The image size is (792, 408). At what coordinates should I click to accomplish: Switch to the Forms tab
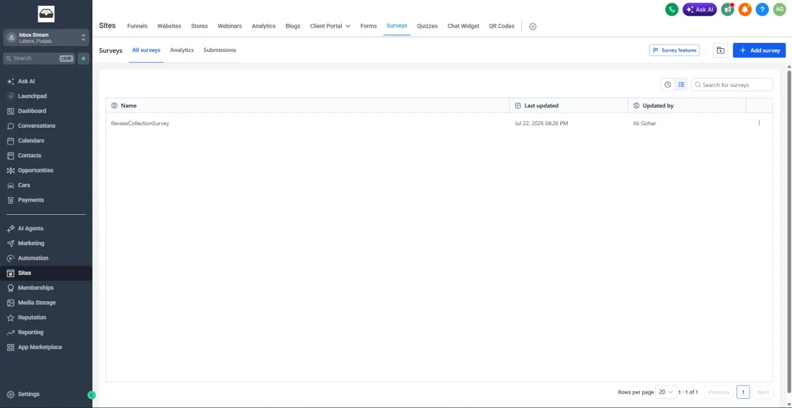point(368,26)
